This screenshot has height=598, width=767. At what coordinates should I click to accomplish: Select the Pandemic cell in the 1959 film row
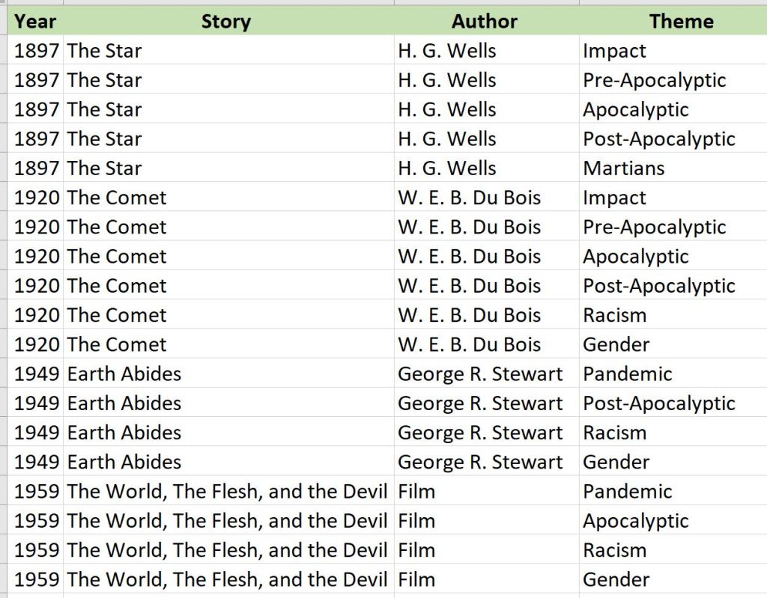[628, 491]
